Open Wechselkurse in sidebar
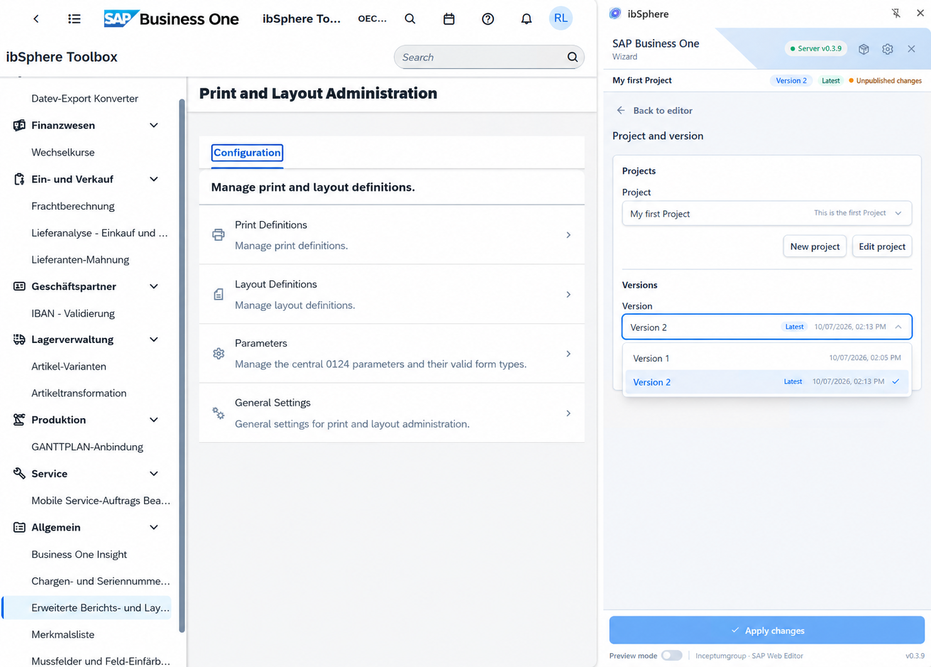 click(63, 152)
